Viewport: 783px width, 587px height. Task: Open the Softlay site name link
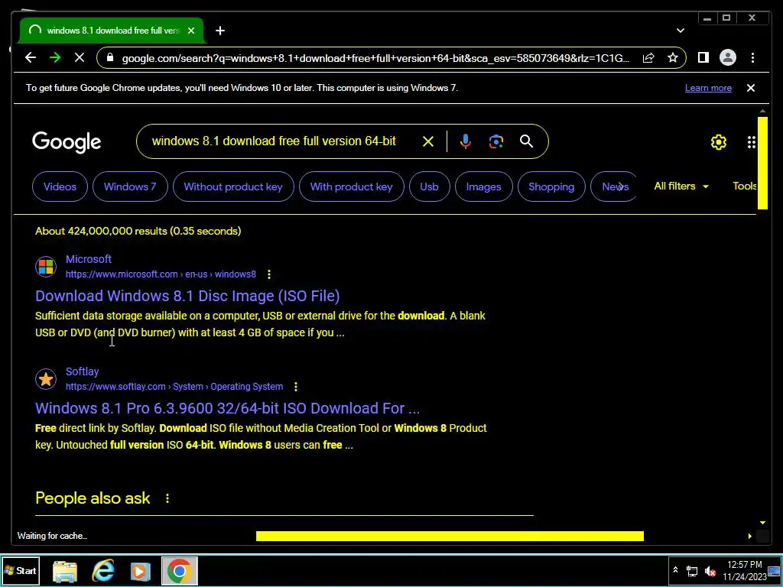click(x=83, y=371)
